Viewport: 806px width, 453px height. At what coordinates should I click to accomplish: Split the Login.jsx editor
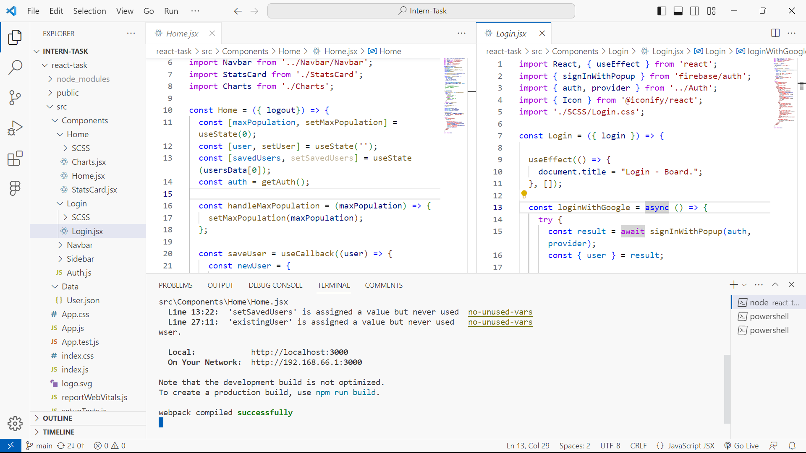tap(775, 33)
